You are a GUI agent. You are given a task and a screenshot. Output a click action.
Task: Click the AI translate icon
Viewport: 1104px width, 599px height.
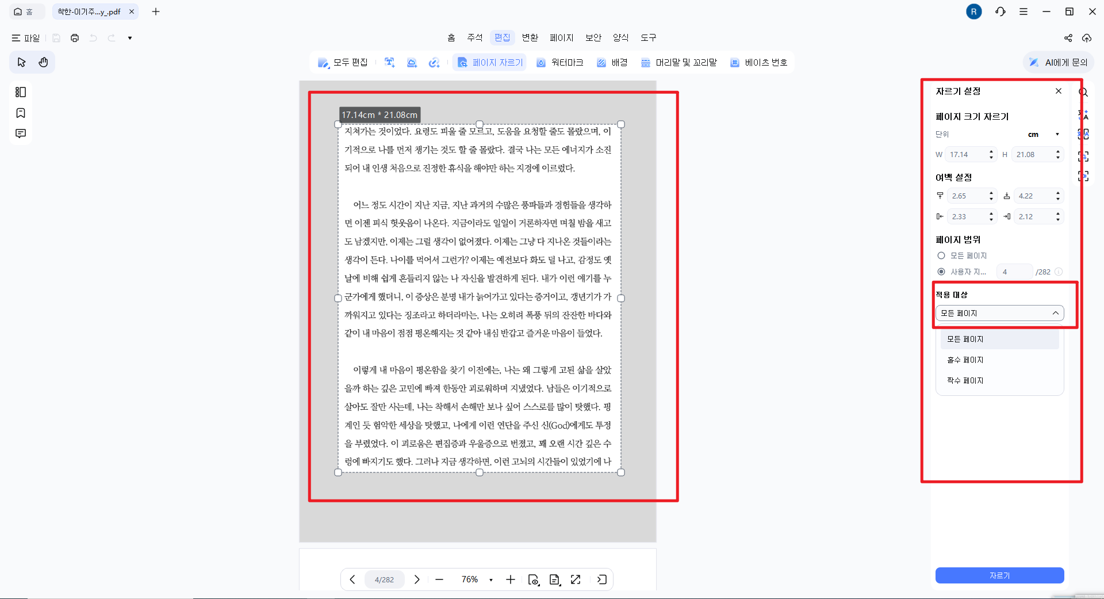click(1083, 115)
